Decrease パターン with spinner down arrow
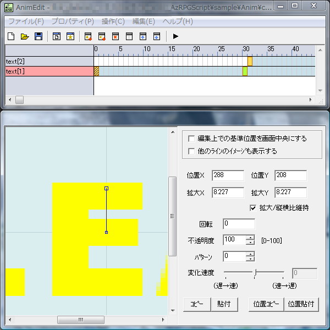Viewport: 330px width, 330px height. click(x=250, y=258)
